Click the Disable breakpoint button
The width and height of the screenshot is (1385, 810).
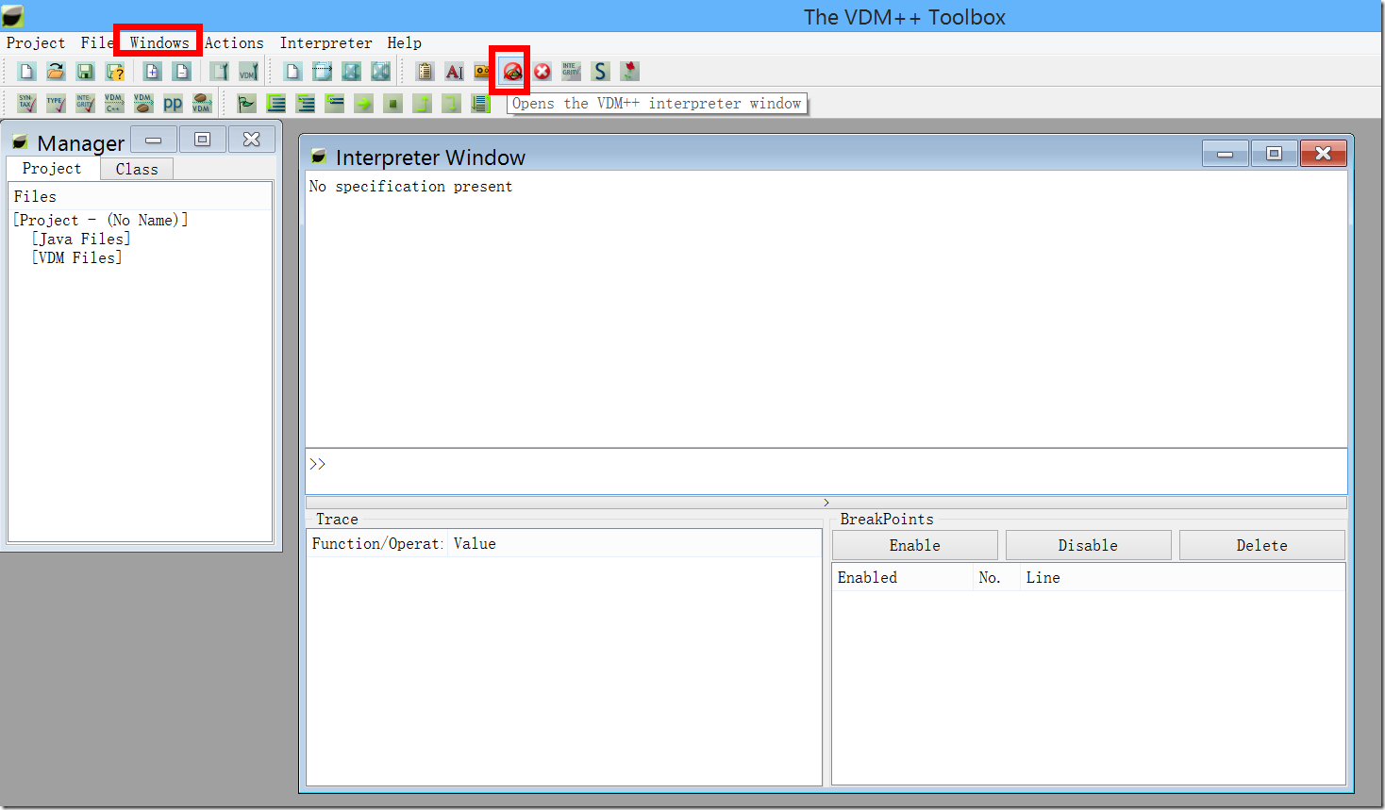[1088, 545]
